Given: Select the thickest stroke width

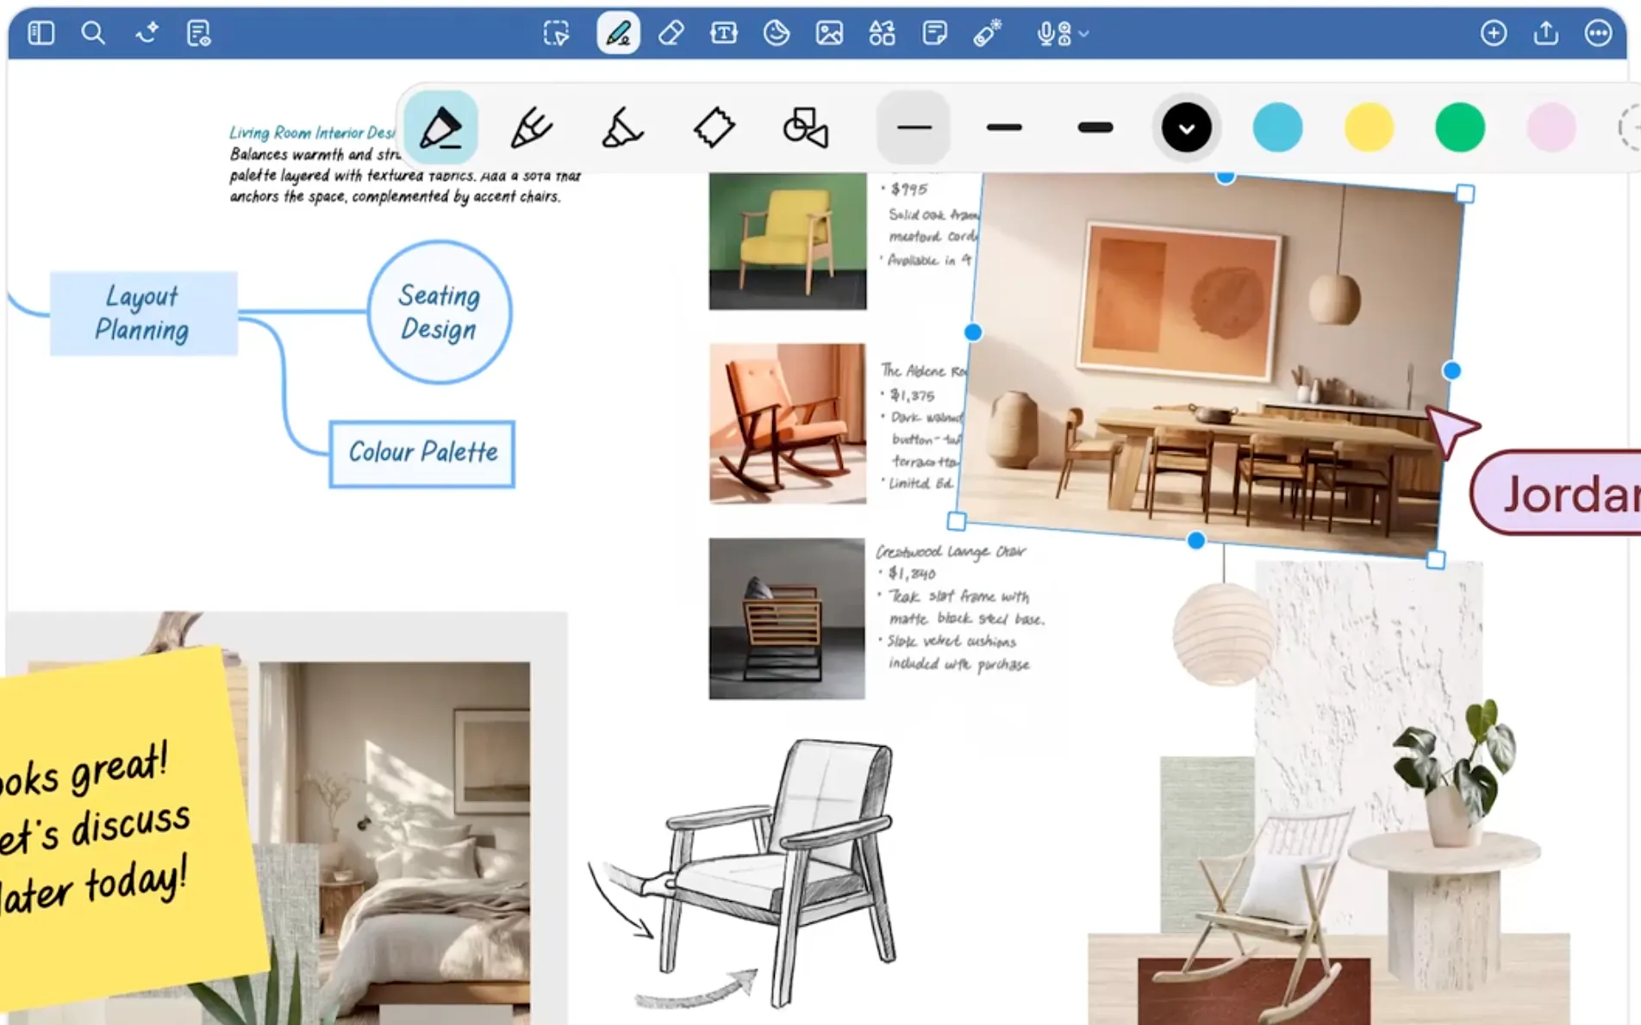Looking at the screenshot, I should 1095,127.
